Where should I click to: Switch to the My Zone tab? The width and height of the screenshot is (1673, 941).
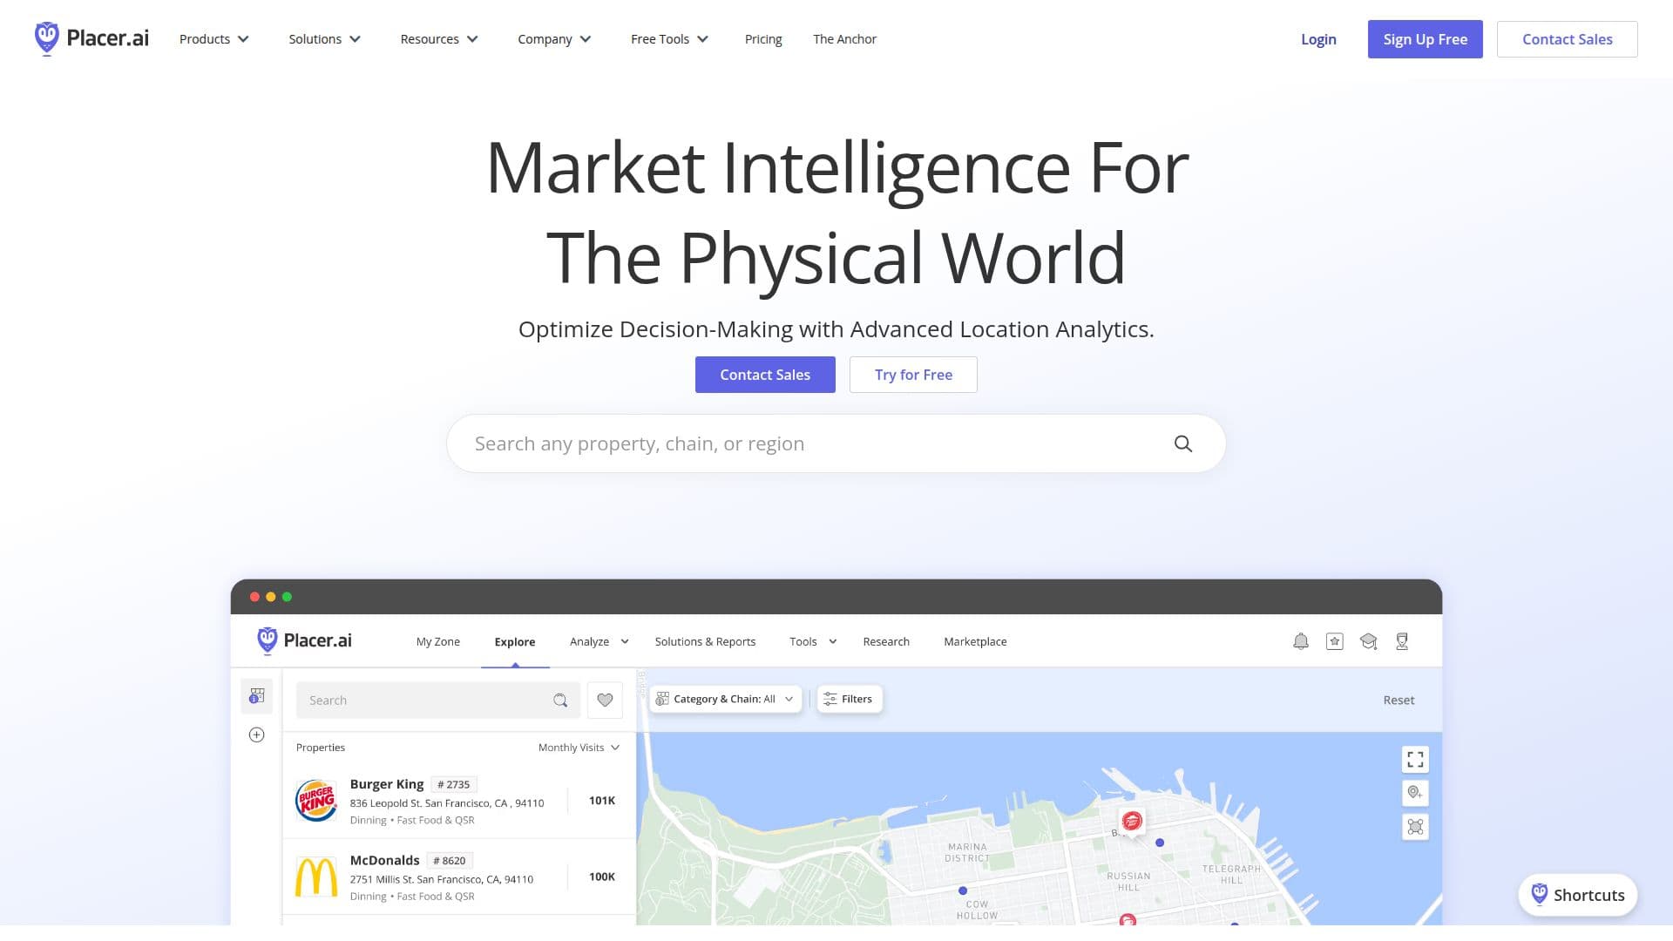(438, 641)
